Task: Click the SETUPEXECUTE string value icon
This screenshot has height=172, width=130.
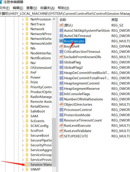Action: click(x=61, y=136)
